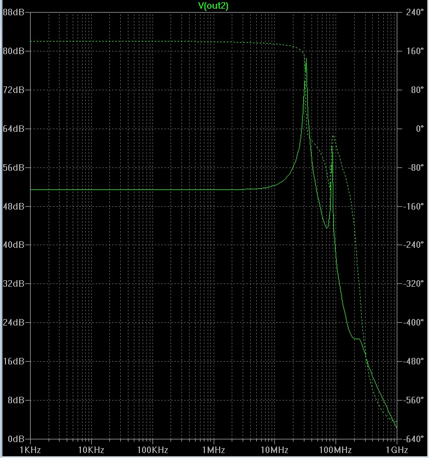429x458 pixels.
Task: Click the -480° phase axis label
Action: 413,361
